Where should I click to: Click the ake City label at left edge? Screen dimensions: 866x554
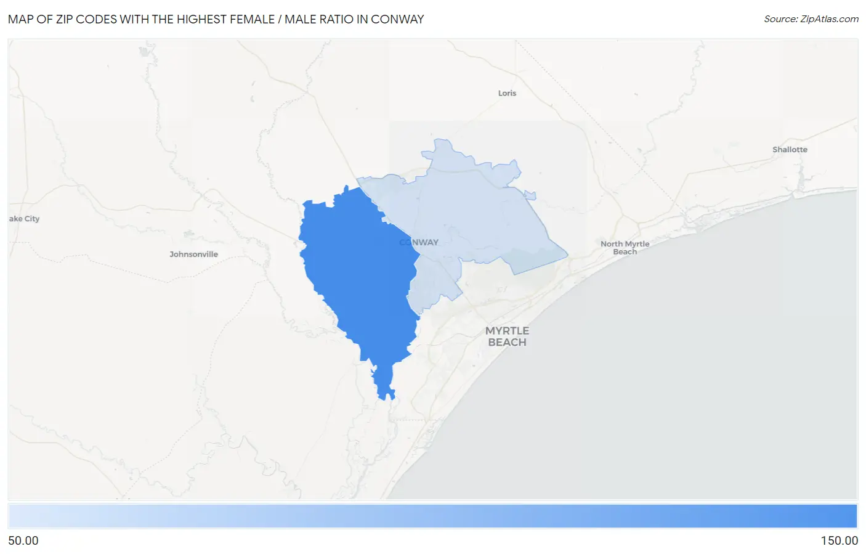(x=24, y=219)
